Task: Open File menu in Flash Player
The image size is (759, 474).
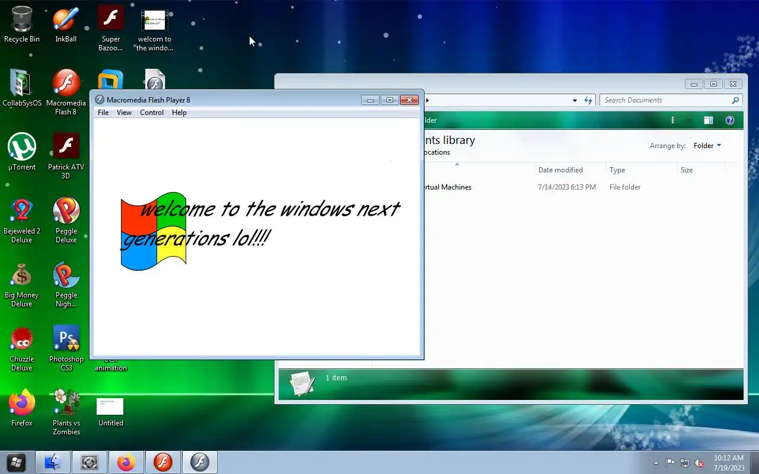Action: click(x=103, y=113)
